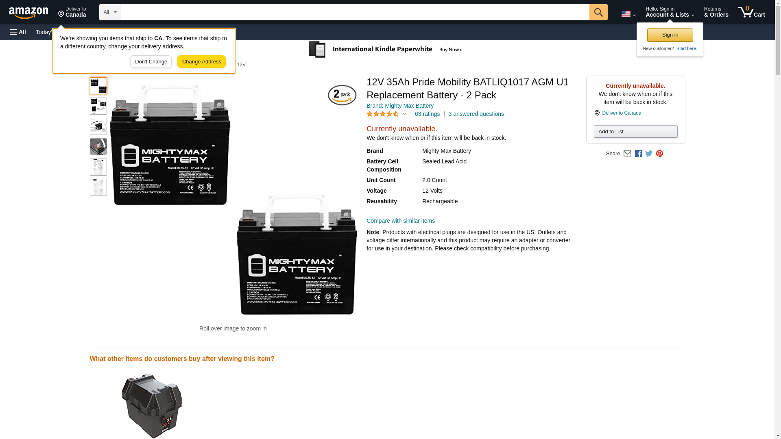Image resolution: width=781 pixels, height=439 pixels.
Task: Share on Twitter icon
Action: [x=649, y=154]
